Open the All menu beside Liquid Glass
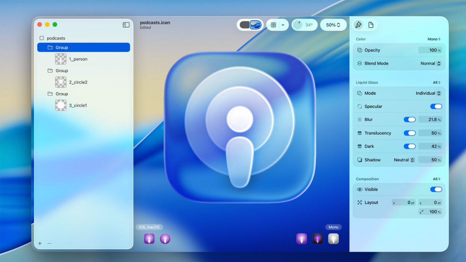This screenshot has width=466, height=262. click(x=437, y=83)
